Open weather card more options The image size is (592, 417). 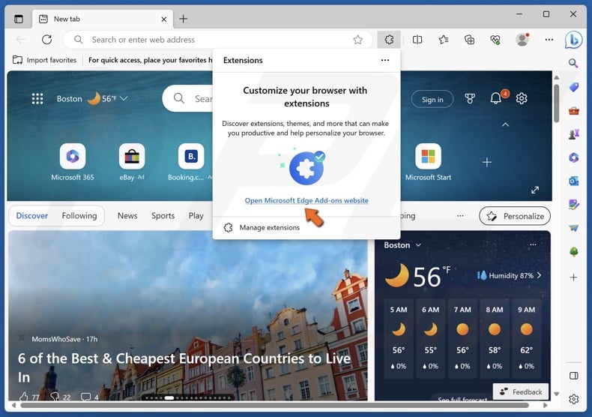coord(533,244)
